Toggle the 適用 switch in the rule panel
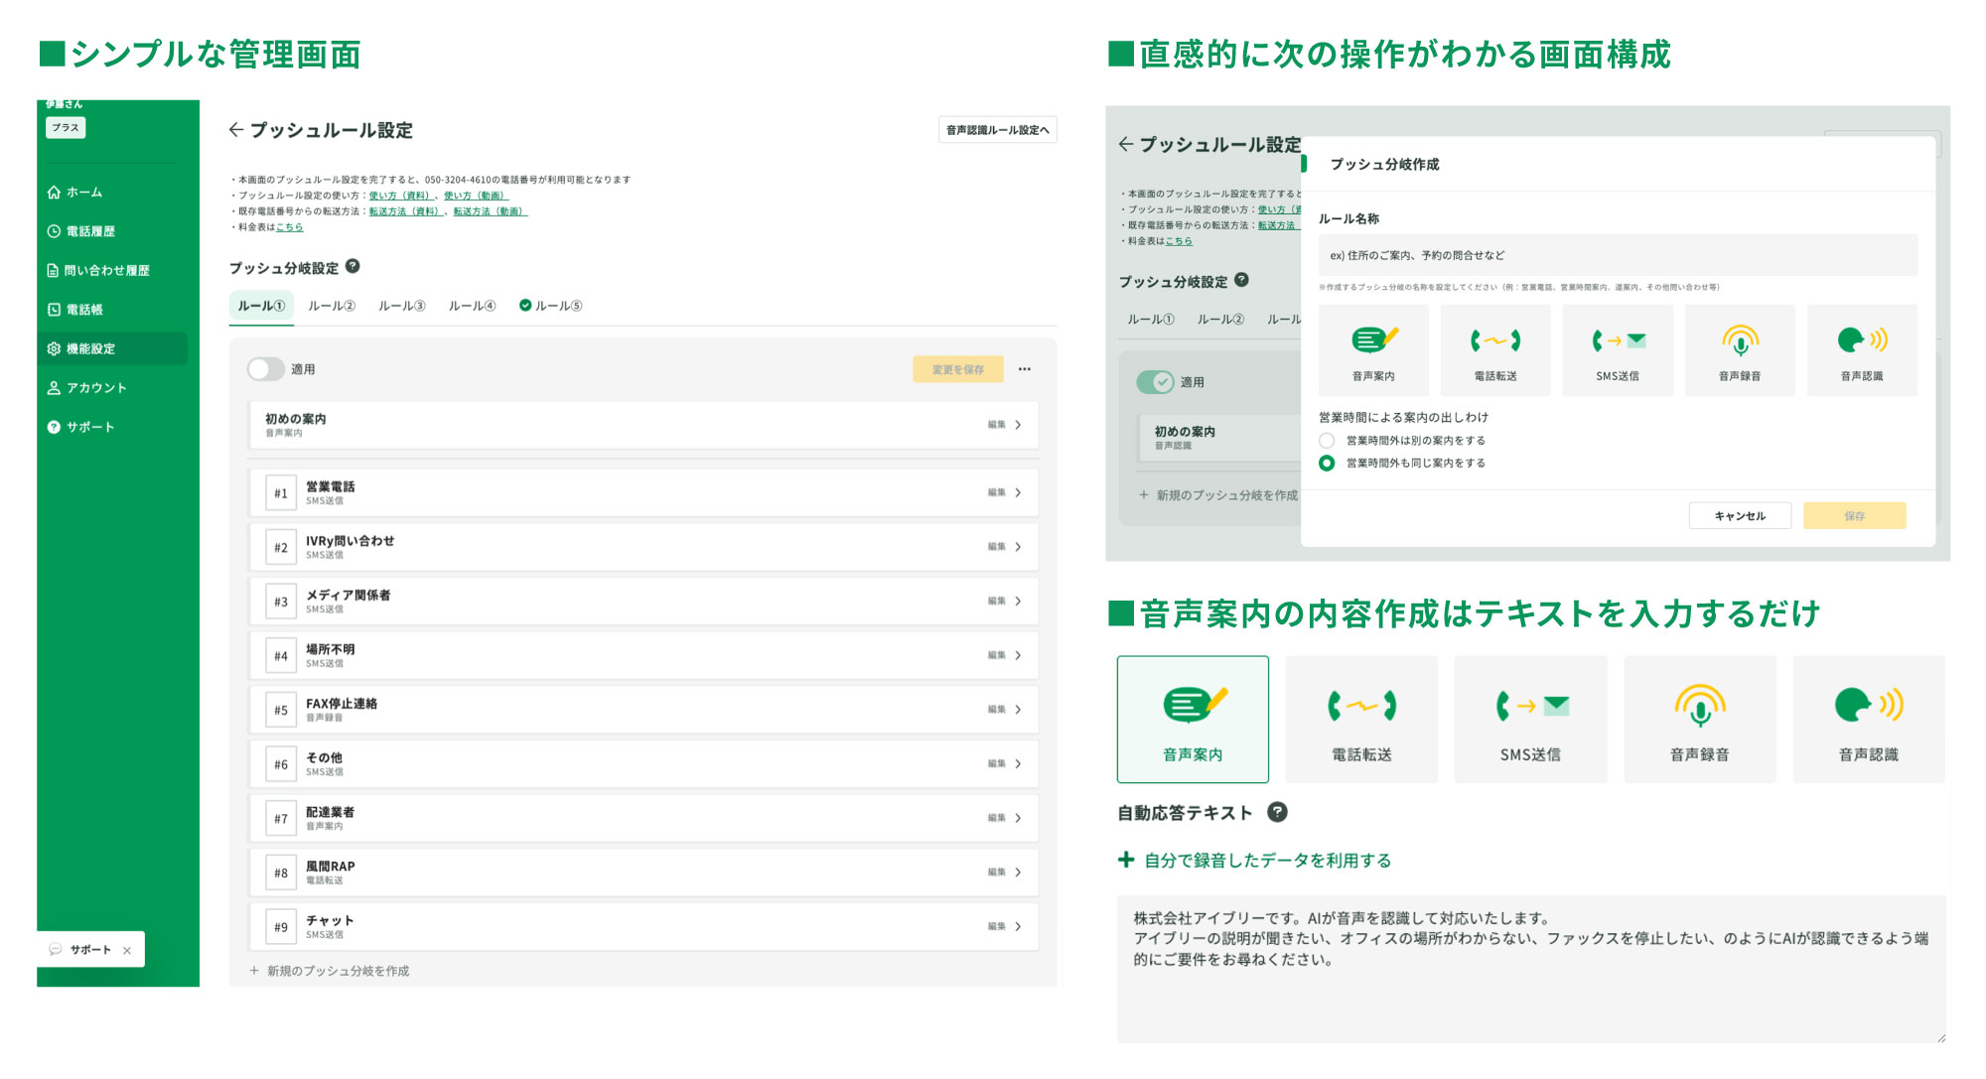 pyautogui.click(x=265, y=369)
